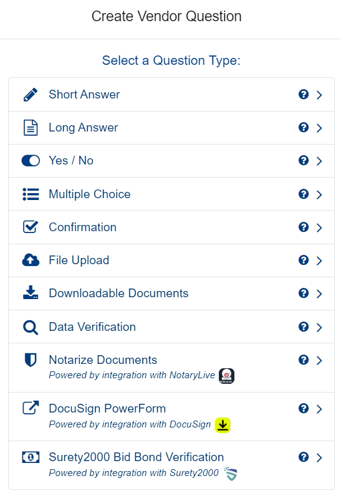This screenshot has width=341, height=496.
Task: Click the pencil icon for Short Answer
Action: (x=31, y=95)
